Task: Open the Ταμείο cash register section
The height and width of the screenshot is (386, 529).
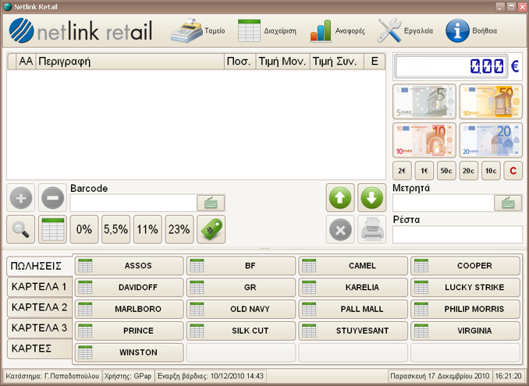Action: (198, 30)
